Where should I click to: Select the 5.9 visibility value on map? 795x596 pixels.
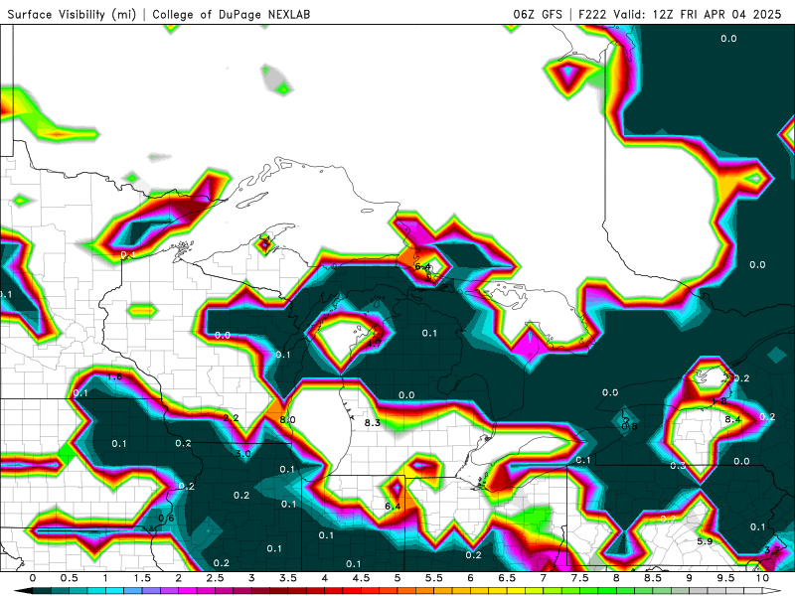[705, 541]
